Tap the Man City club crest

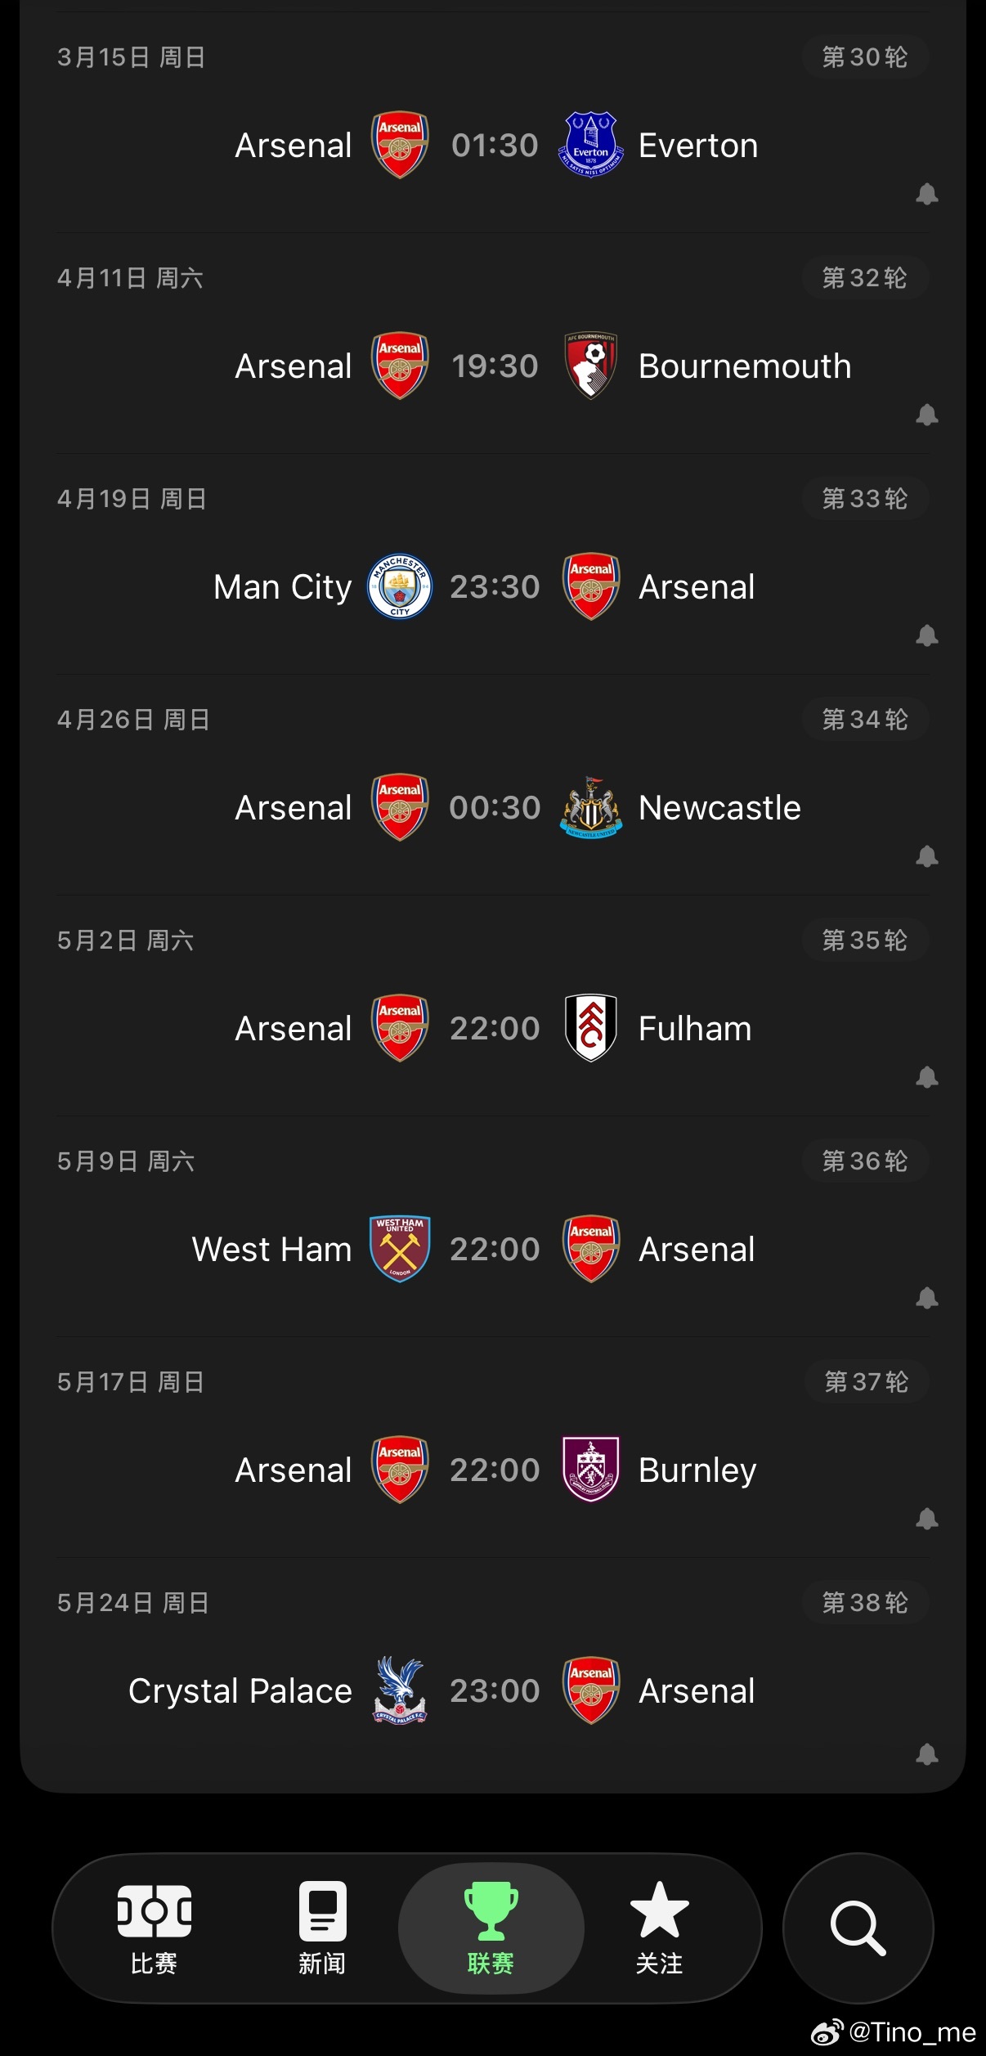tap(400, 586)
